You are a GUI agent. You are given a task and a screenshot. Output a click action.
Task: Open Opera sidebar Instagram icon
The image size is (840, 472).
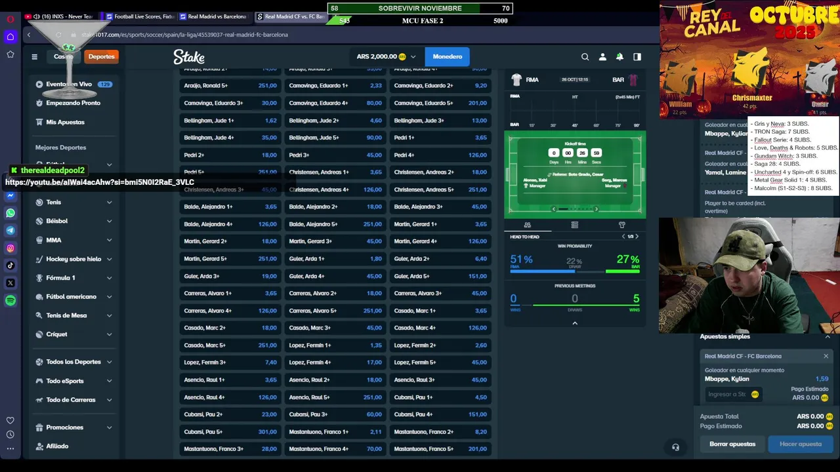point(10,248)
